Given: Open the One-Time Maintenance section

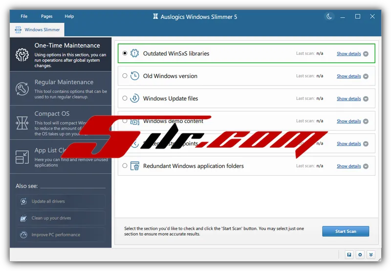Looking at the screenshot, I should 61,55.
